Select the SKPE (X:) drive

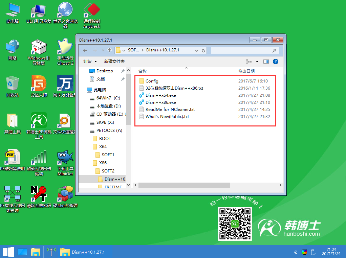tap(105, 122)
